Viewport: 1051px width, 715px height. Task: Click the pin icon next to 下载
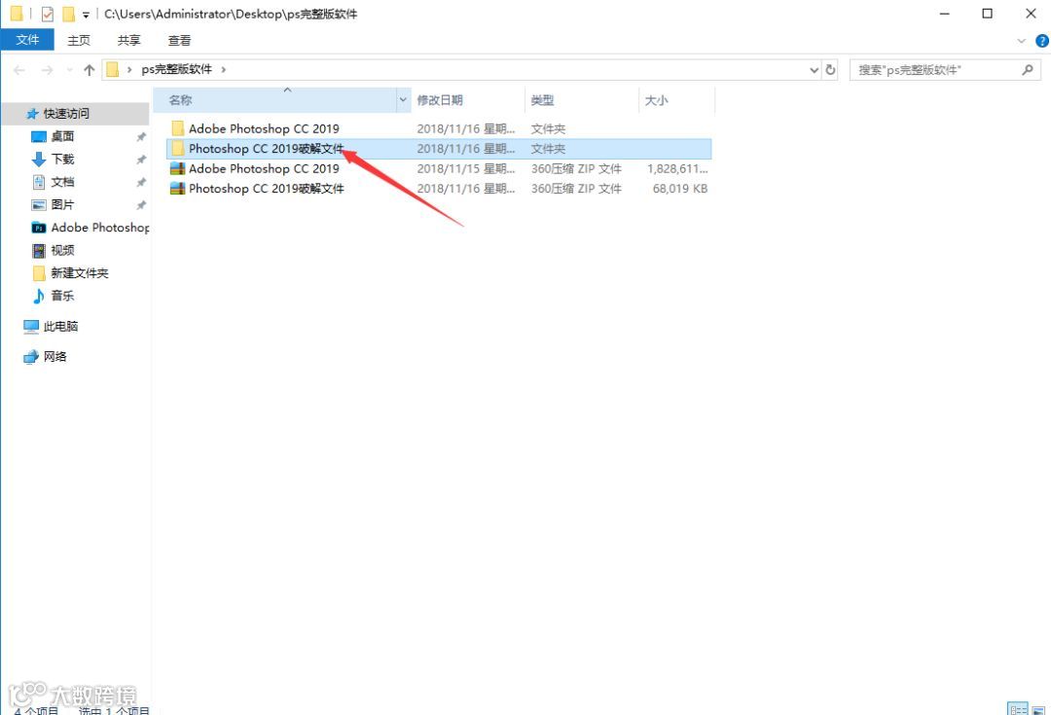[141, 160]
